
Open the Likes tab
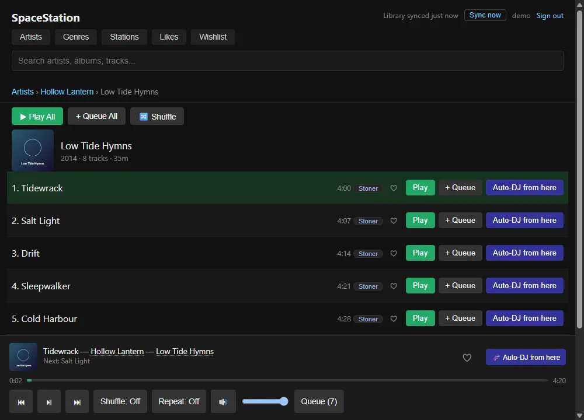(169, 37)
